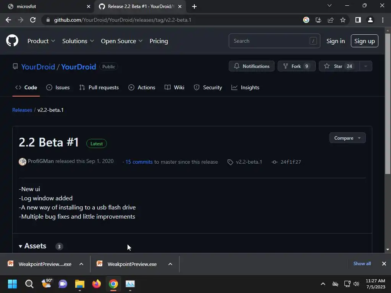Open a new browser tab

click(x=194, y=6)
